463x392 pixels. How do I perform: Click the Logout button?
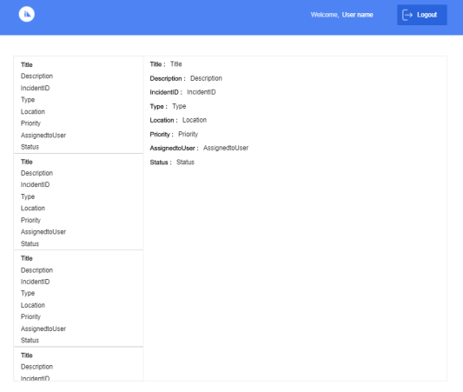coord(421,15)
